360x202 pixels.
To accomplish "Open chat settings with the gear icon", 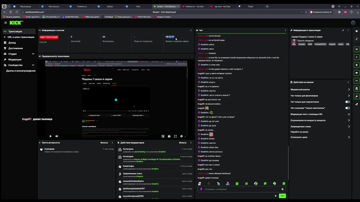I will [276, 196].
